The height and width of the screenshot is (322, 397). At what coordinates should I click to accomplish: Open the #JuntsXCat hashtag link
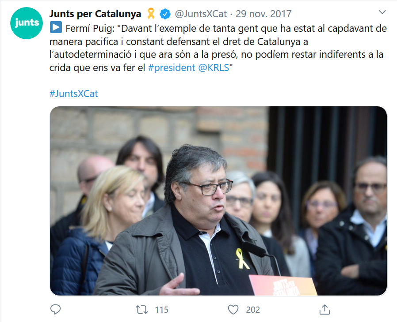tap(74, 94)
